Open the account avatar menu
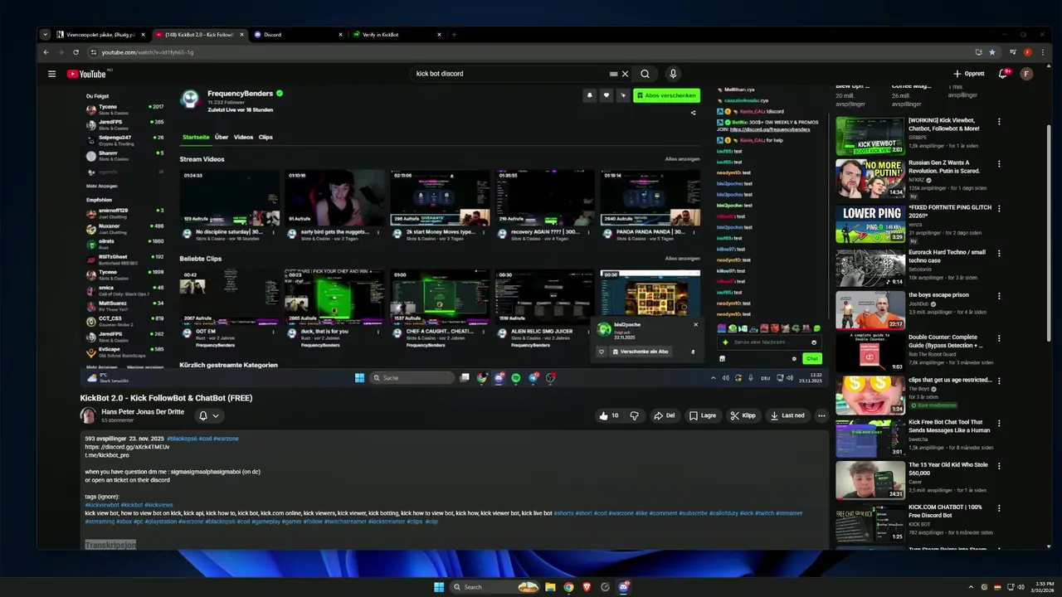The height and width of the screenshot is (597, 1062). (x=1026, y=74)
